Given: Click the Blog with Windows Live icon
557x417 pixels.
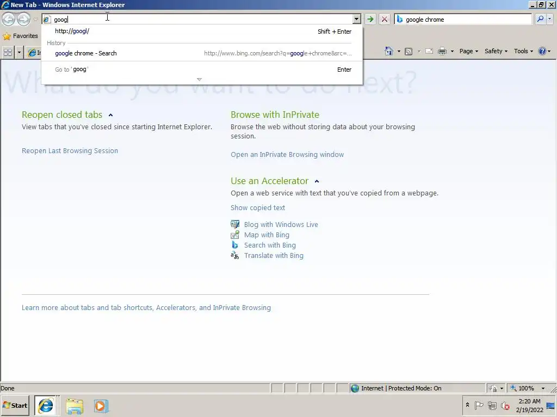Looking at the screenshot, I should pyautogui.click(x=235, y=224).
